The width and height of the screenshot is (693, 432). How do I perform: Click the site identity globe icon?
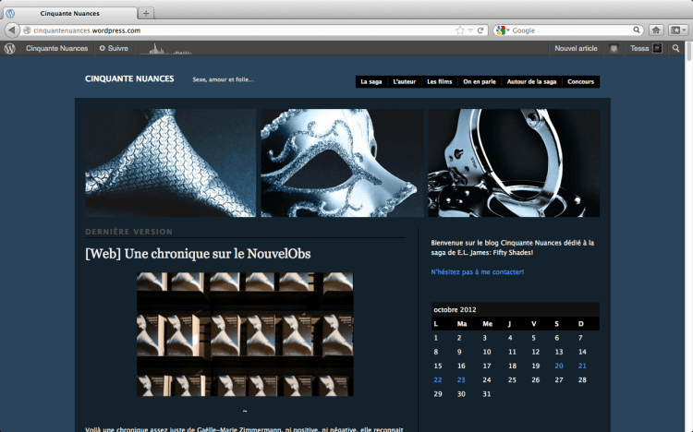coord(27,30)
